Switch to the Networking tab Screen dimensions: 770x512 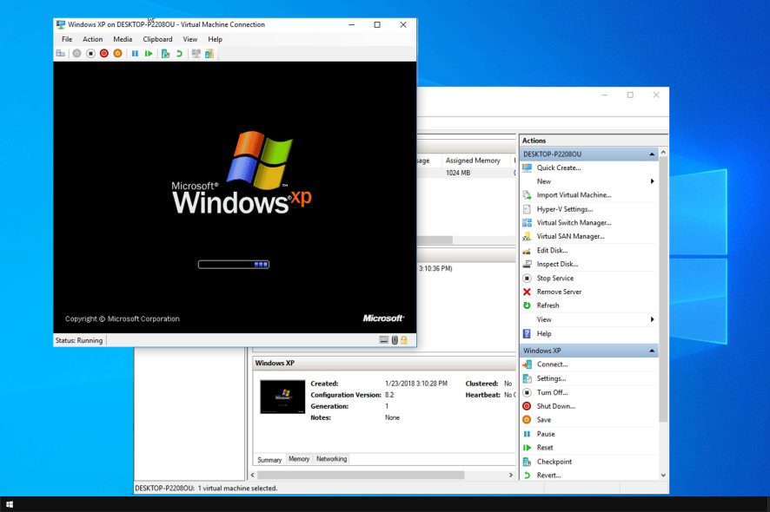pos(331,459)
